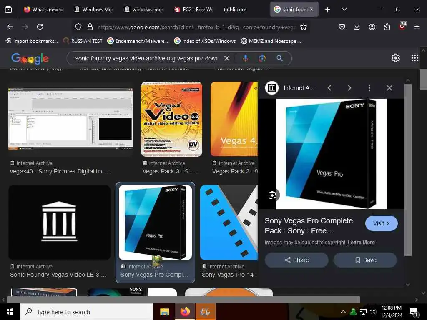Expand the list all tabs dropdown
427x320 pixels.
[x=344, y=9]
